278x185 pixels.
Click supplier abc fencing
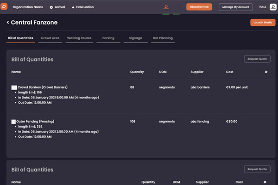[200, 122]
